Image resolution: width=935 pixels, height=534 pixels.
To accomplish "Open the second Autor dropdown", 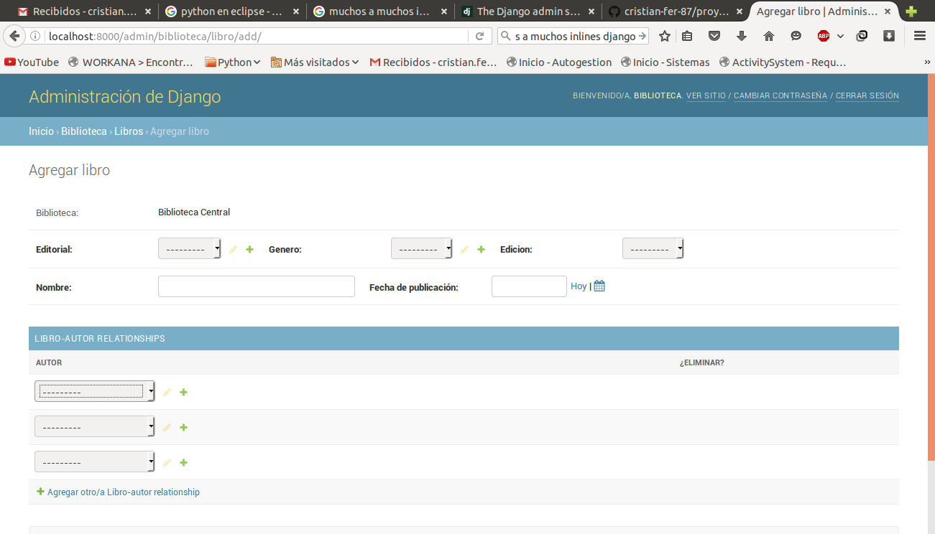I will coord(95,426).
